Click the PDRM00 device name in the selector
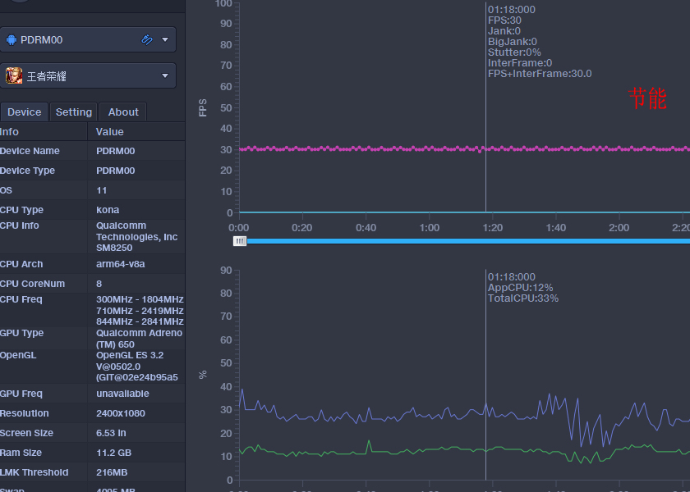690x492 pixels. pos(41,39)
